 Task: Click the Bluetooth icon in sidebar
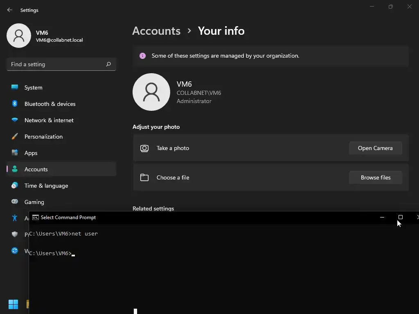[x=15, y=103]
